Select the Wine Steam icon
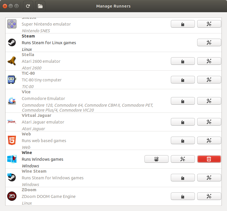 [x=12, y=177]
